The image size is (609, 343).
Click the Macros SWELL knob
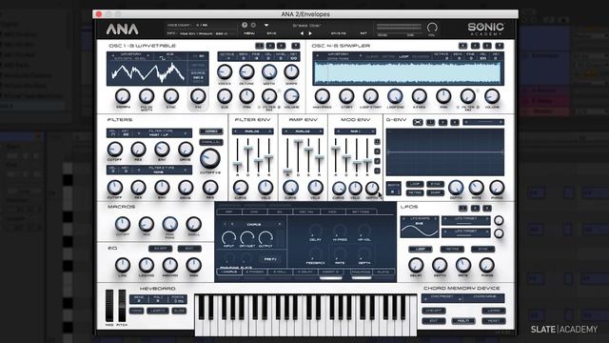point(193,224)
